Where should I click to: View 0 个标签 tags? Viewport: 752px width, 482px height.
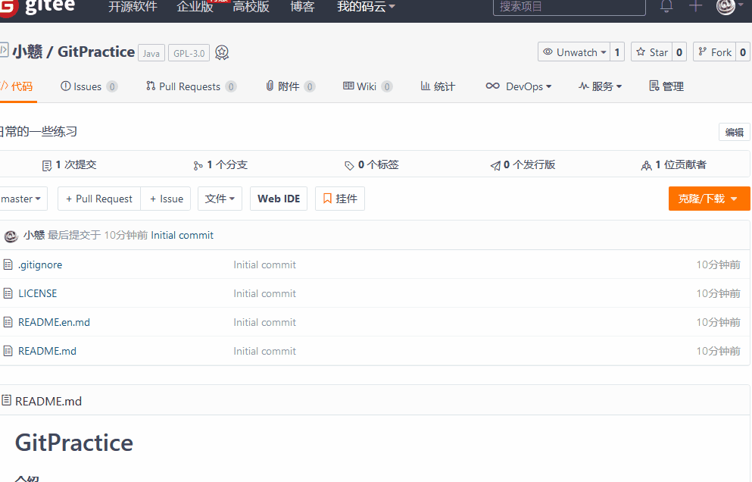[x=372, y=164]
